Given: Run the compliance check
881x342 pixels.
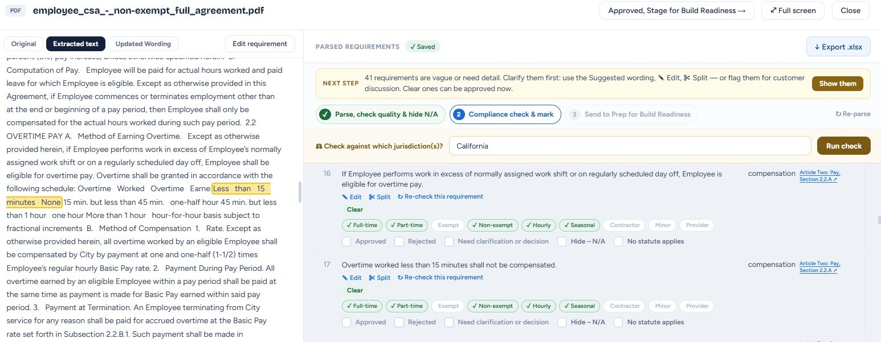Looking at the screenshot, I should coord(844,146).
